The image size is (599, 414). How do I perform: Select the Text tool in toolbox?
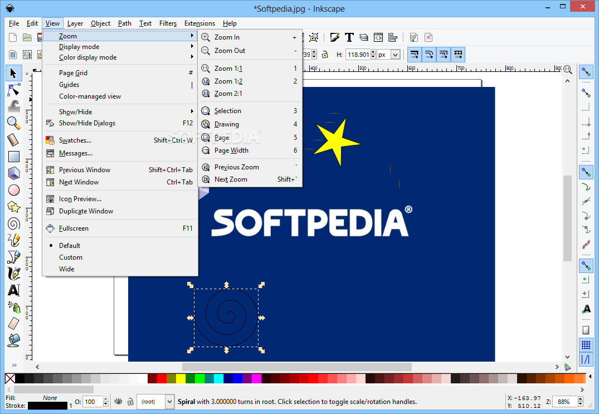(x=14, y=290)
